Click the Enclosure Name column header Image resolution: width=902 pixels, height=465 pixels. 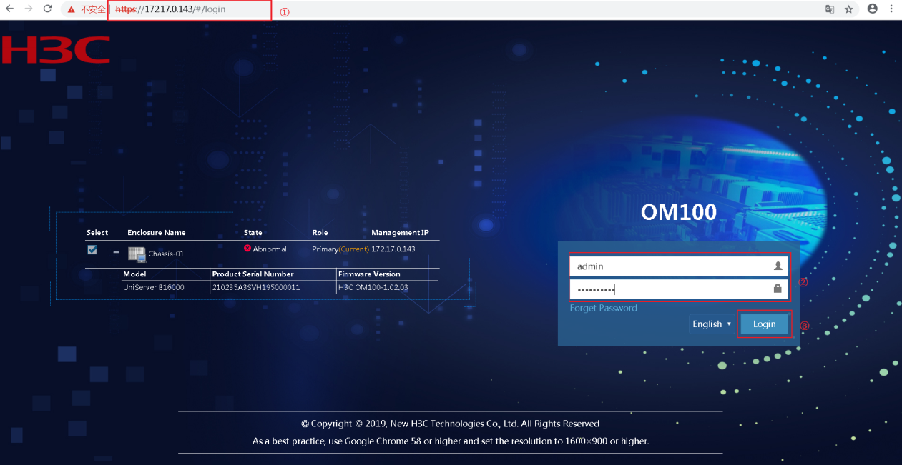pos(156,232)
